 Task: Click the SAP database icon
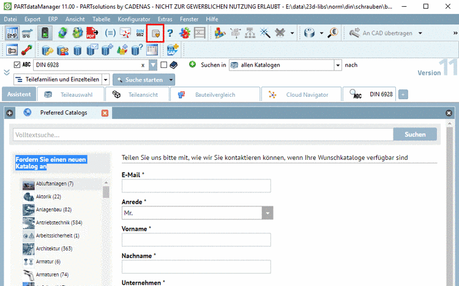pos(173,50)
